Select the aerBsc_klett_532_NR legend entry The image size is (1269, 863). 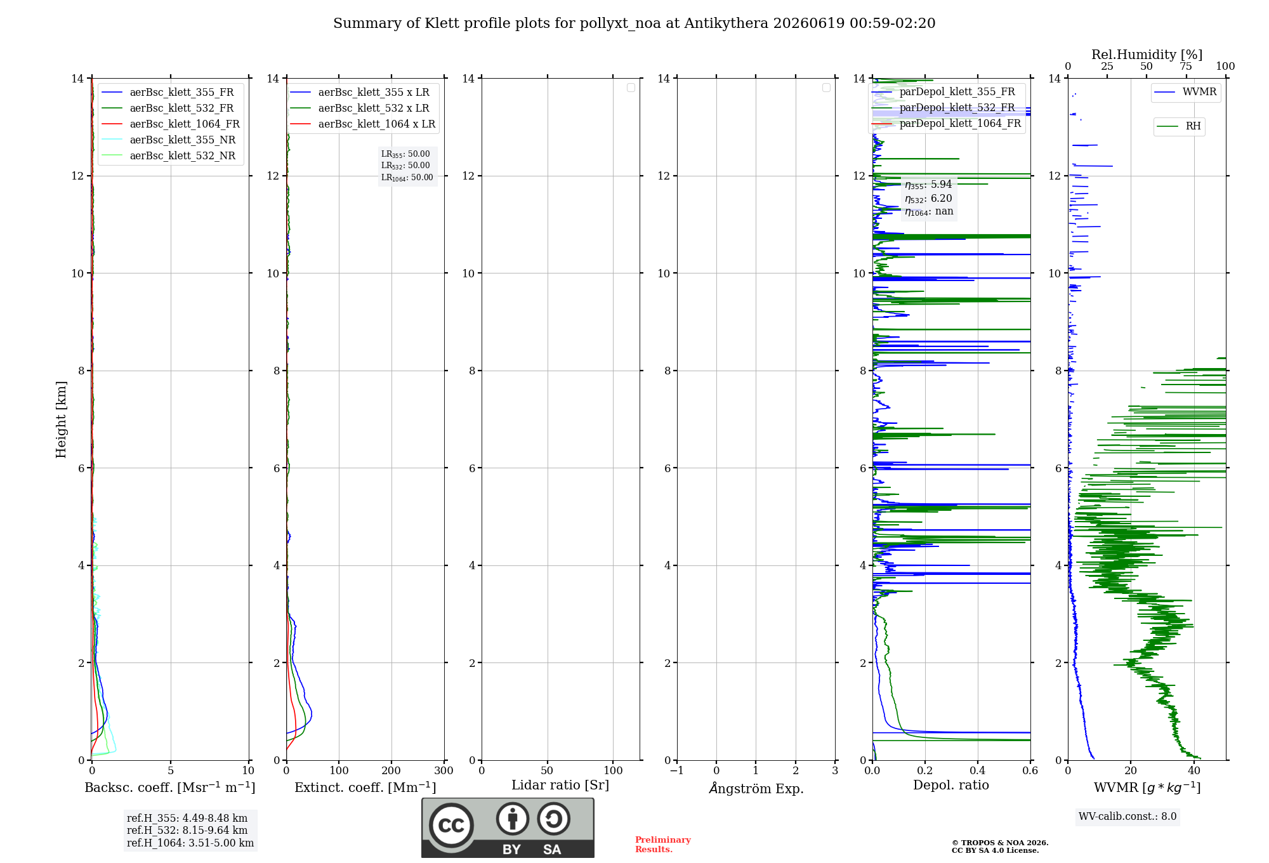(168, 156)
